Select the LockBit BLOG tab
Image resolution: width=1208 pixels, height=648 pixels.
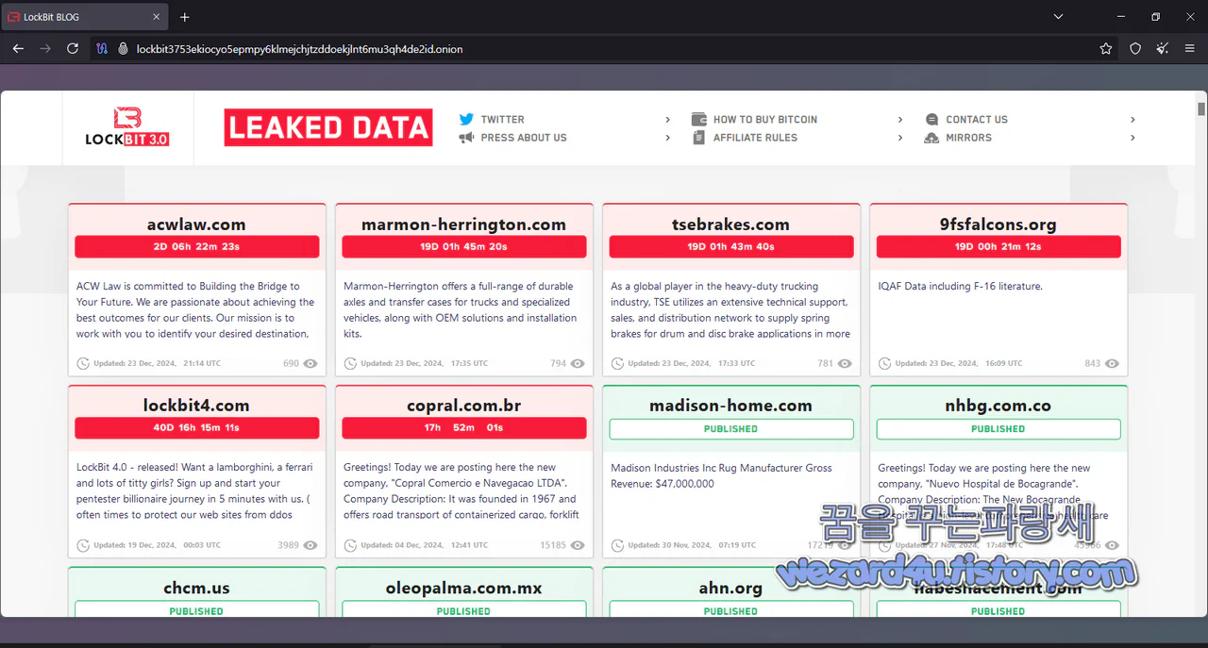point(85,17)
